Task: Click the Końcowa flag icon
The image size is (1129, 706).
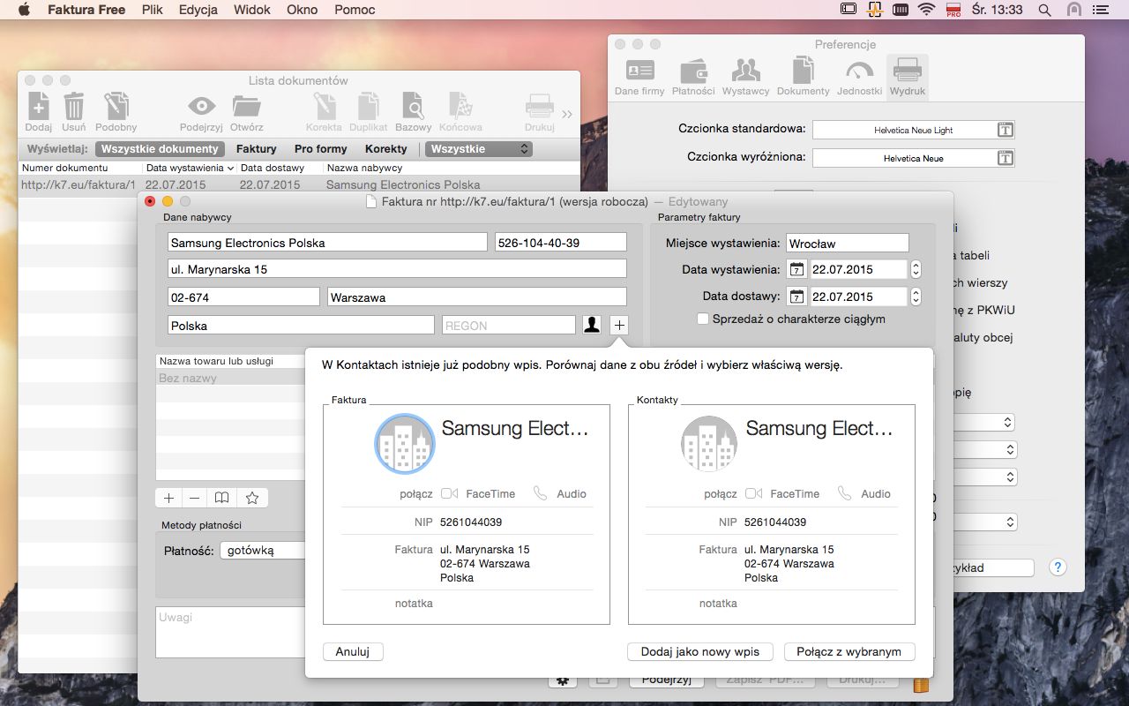Action: [x=460, y=107]
